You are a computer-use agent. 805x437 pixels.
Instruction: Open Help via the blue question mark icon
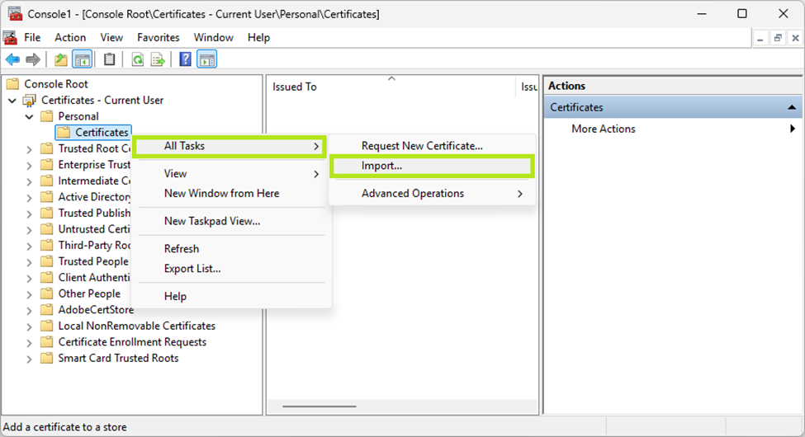(186, 59)
